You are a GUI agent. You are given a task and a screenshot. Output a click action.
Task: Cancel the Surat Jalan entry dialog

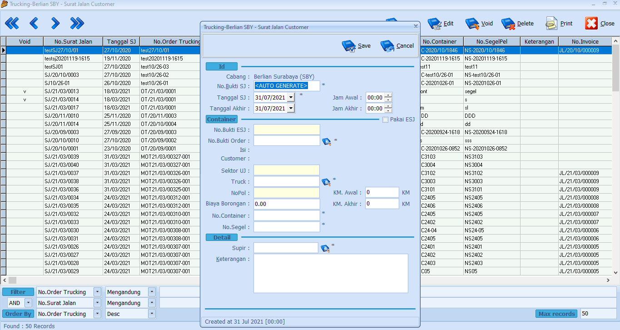(397, 46)
